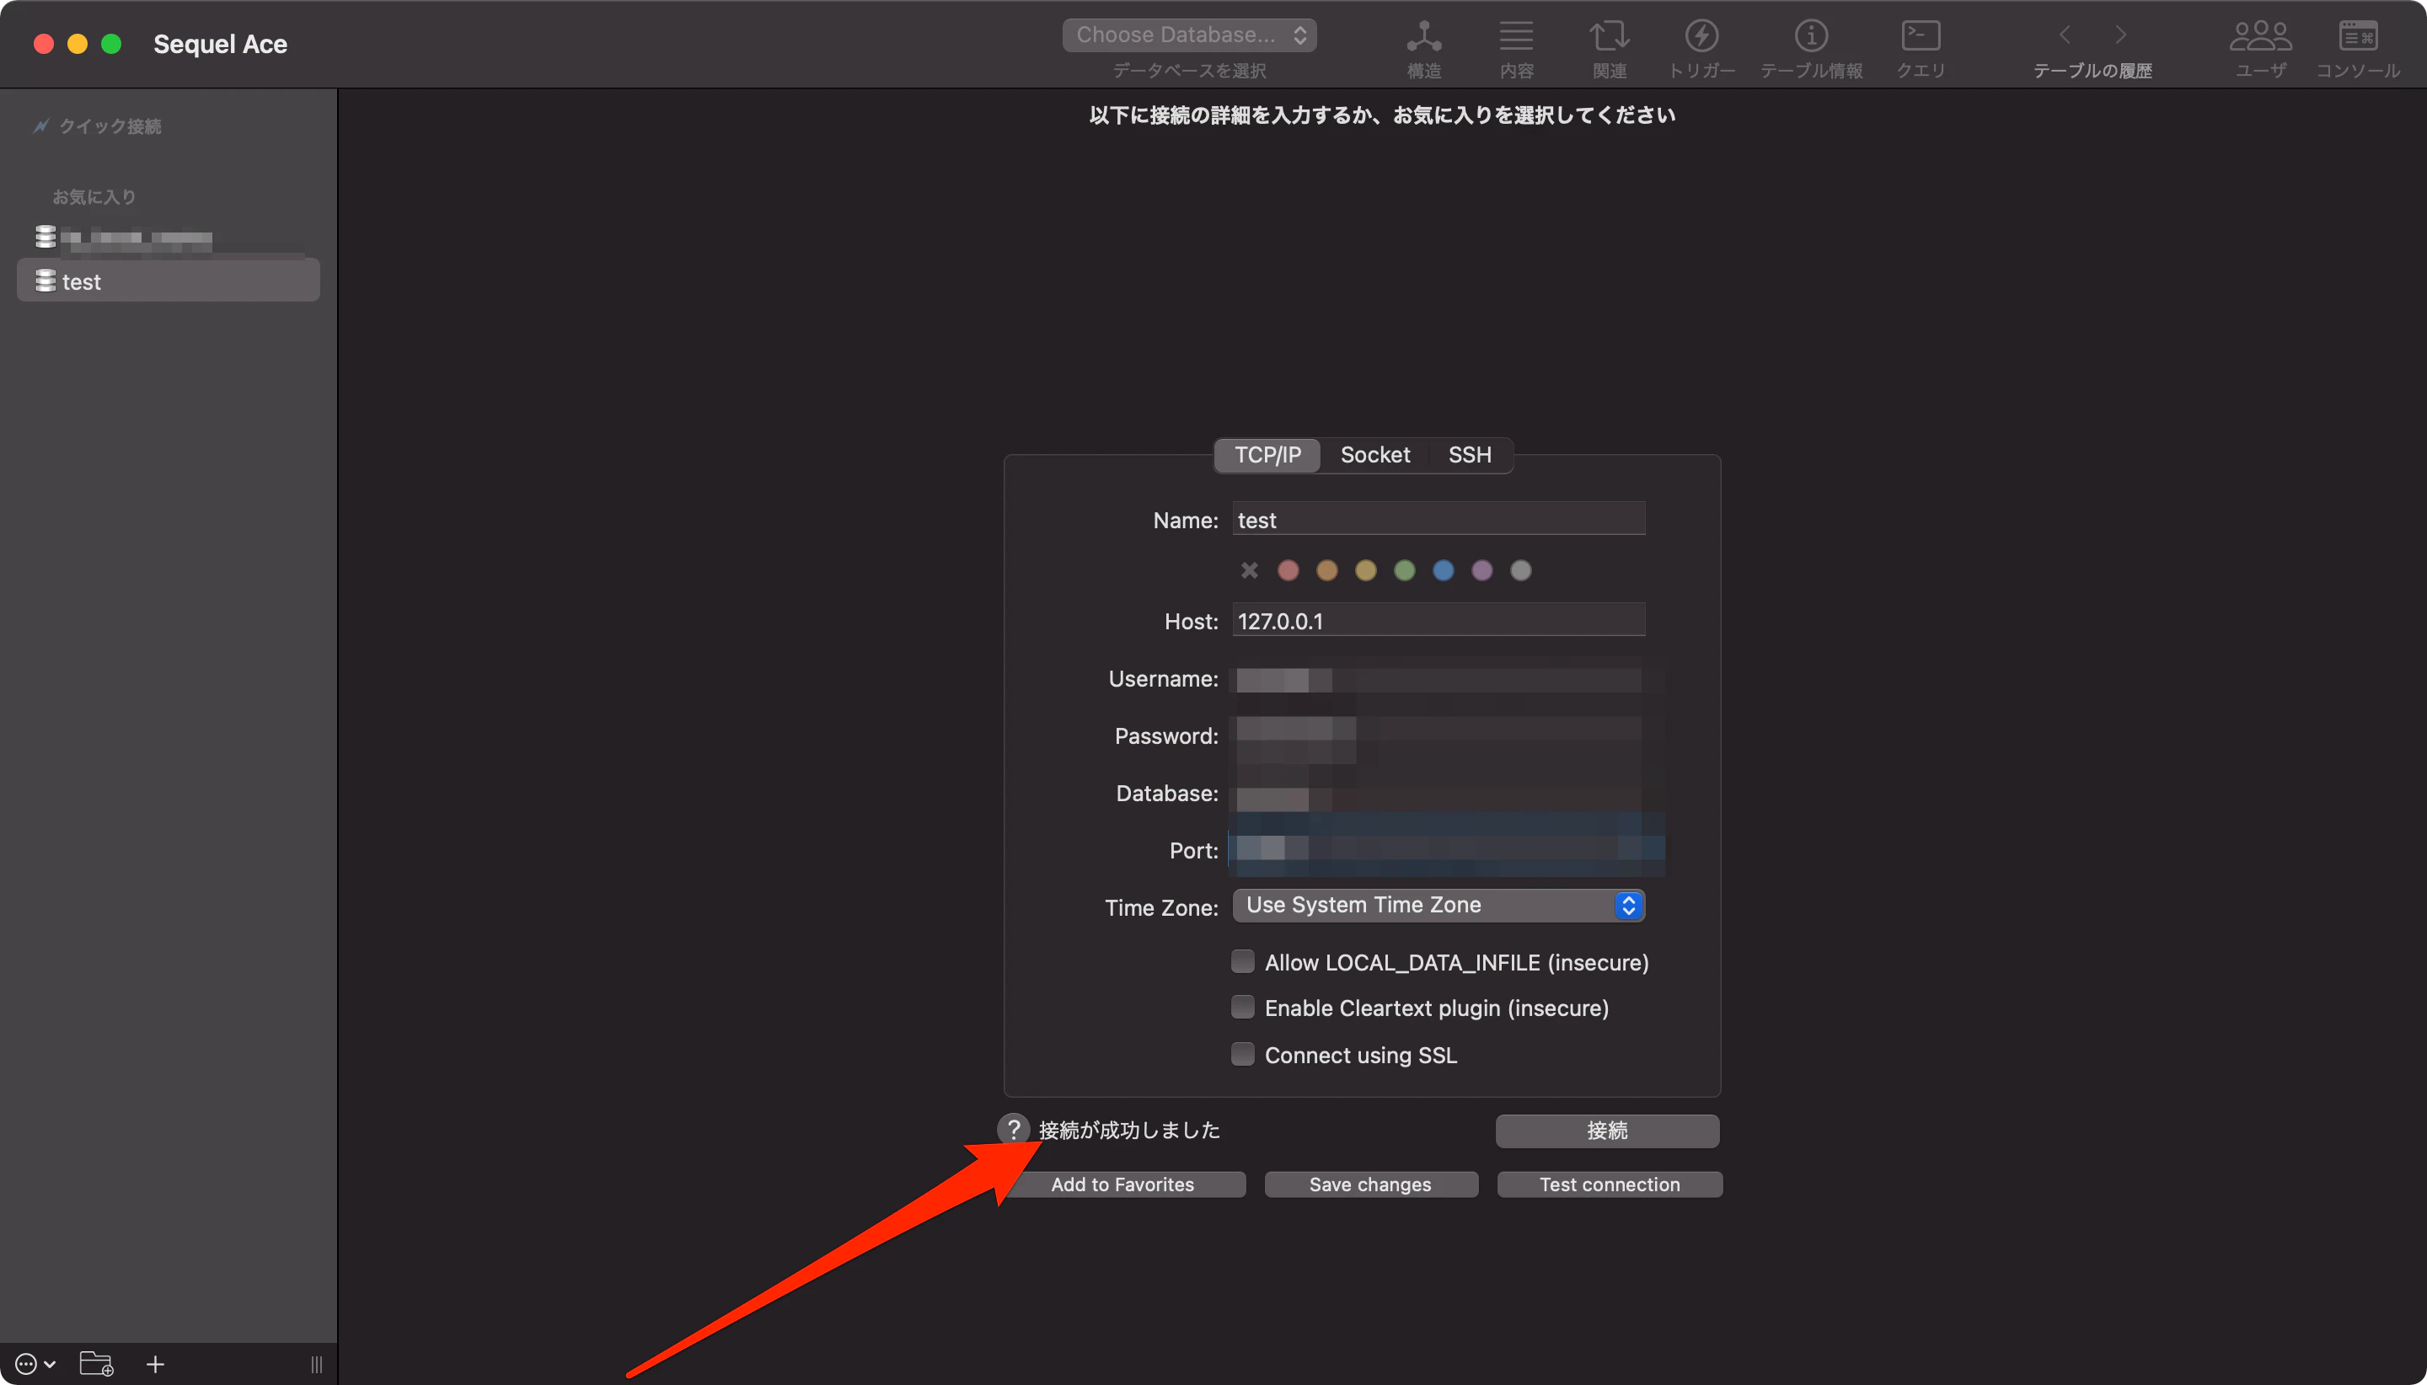
Task: Enable Cleartext plugin checkbox
Action: click(x=1242, y=1007)
